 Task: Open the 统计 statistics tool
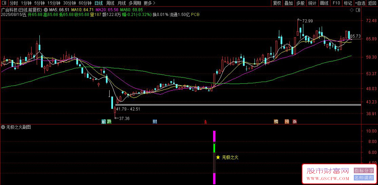click(312, 3)
